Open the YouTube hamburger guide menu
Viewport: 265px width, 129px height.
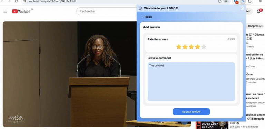[5, 11]
